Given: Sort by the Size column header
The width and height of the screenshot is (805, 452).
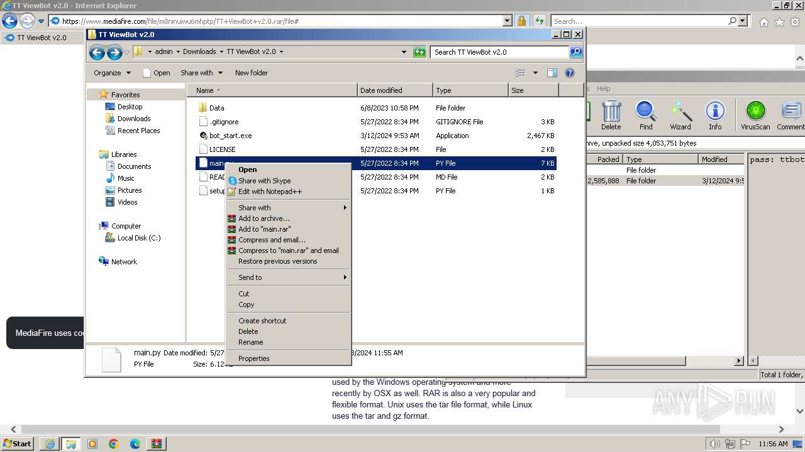Looking at the screenshot, I should (x=533, y=90).
